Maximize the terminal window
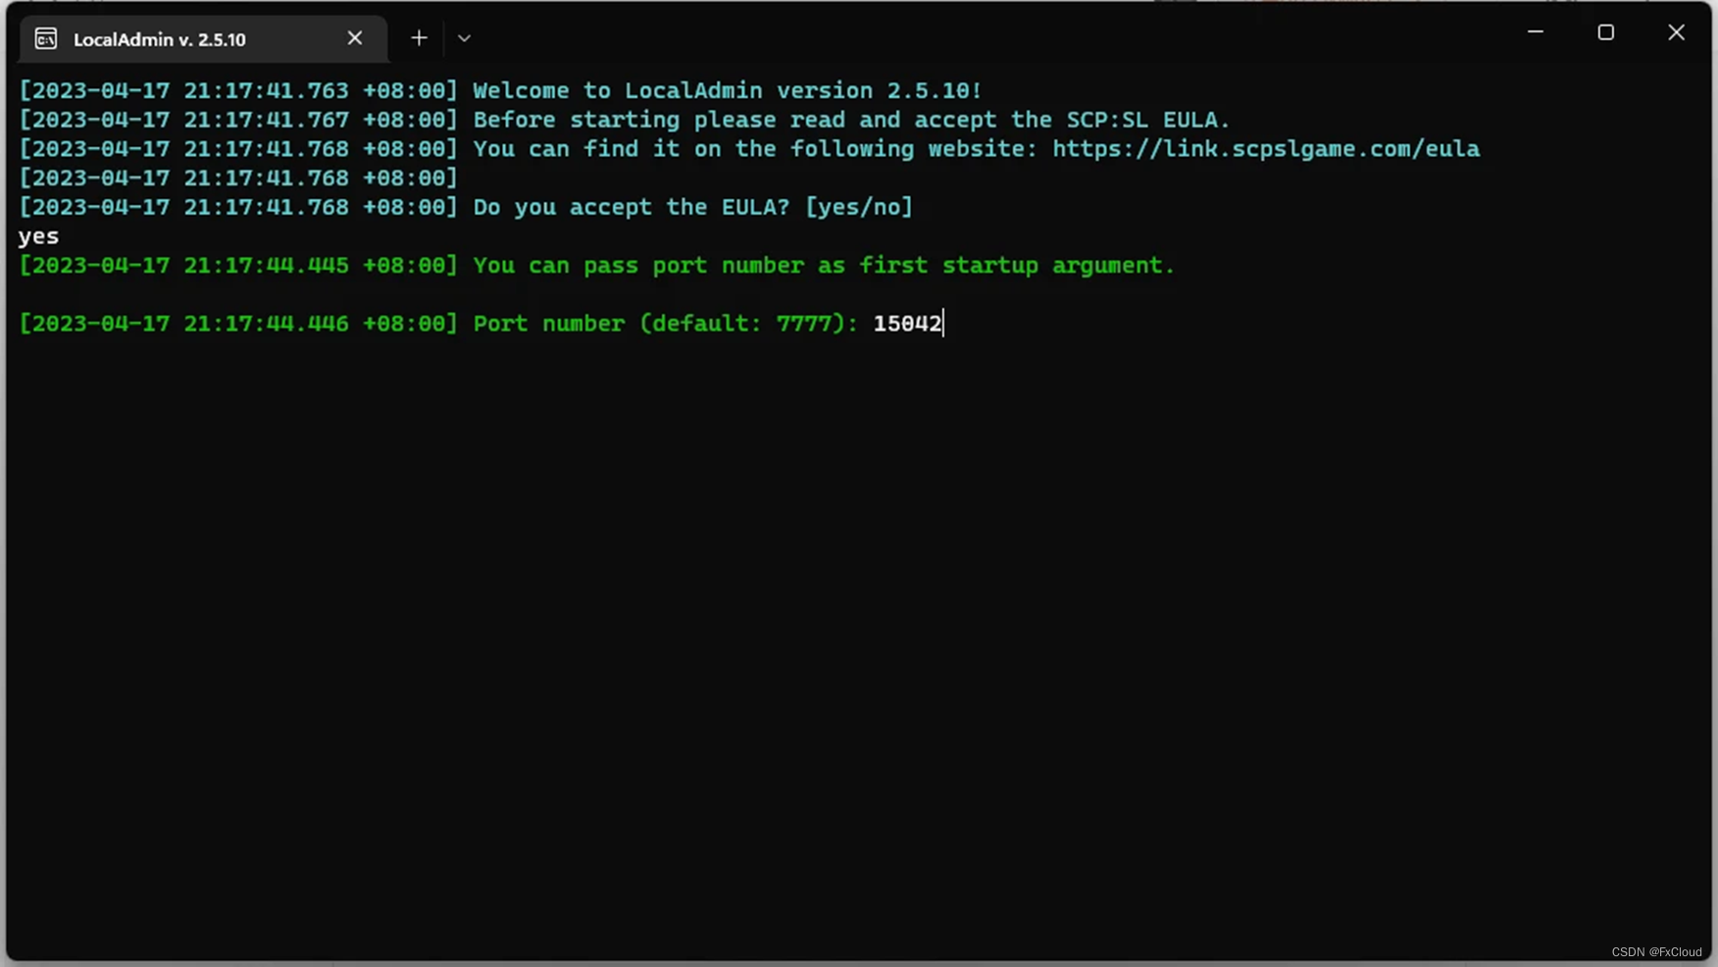1718x967 pixels. coord(1606,32)
